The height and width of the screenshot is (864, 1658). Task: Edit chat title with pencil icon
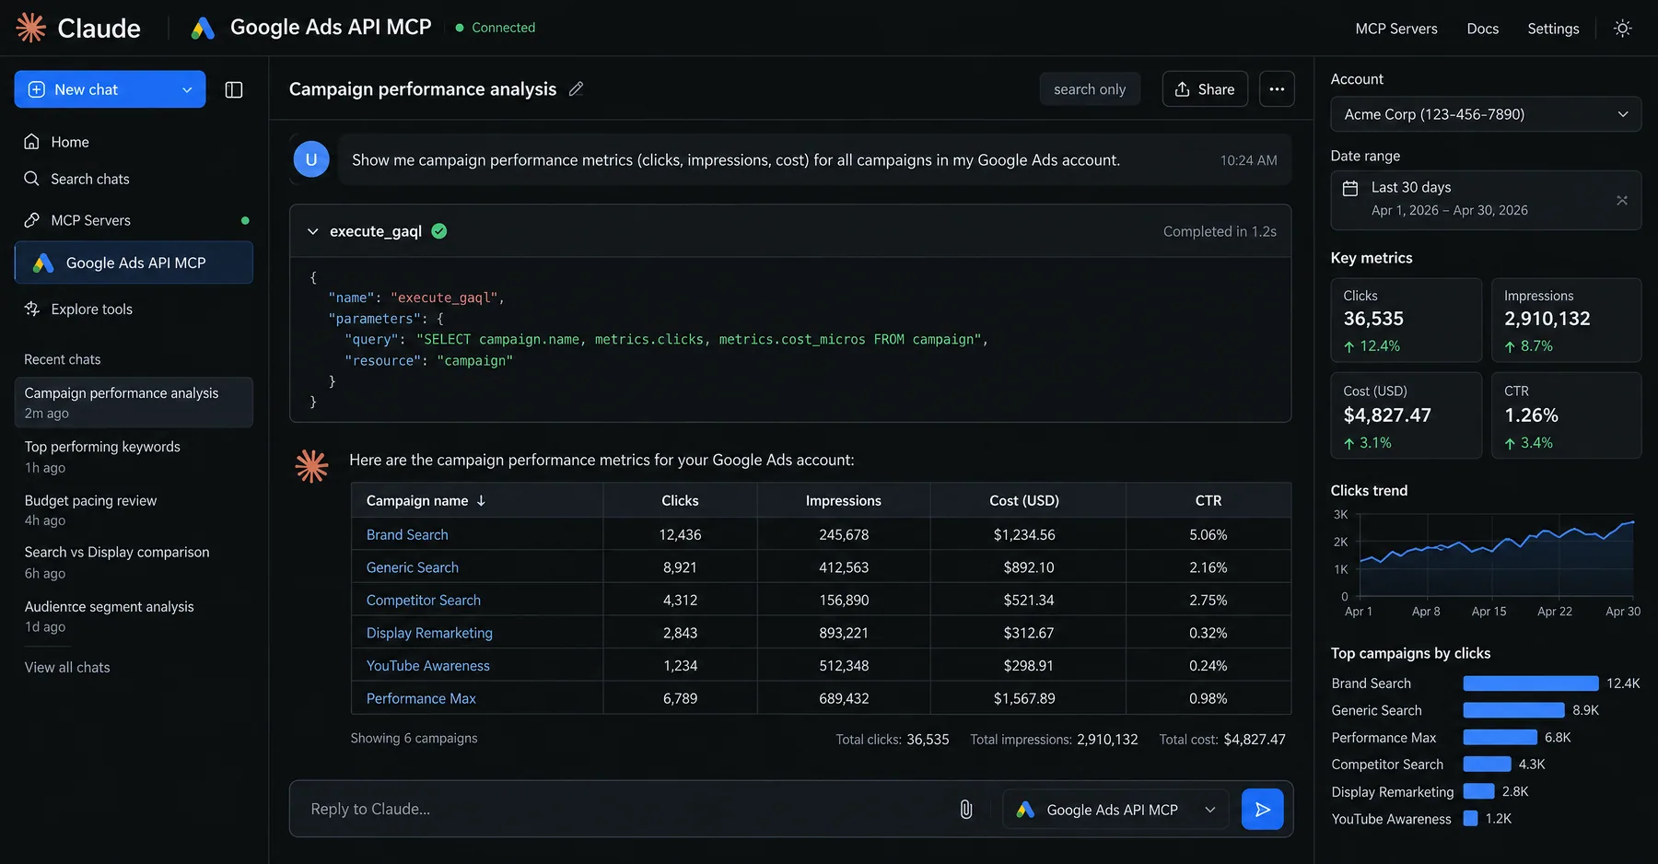(x=577, y=89)
